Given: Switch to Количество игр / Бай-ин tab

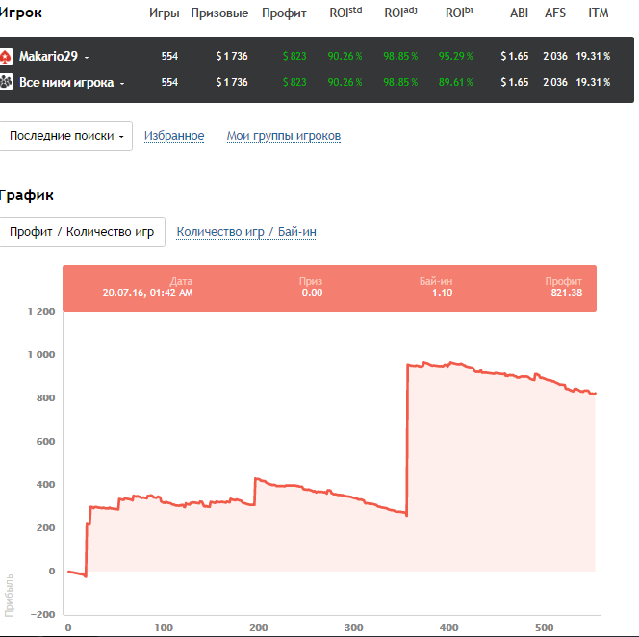Looking at the screenshot, I should tap(246, 232).
